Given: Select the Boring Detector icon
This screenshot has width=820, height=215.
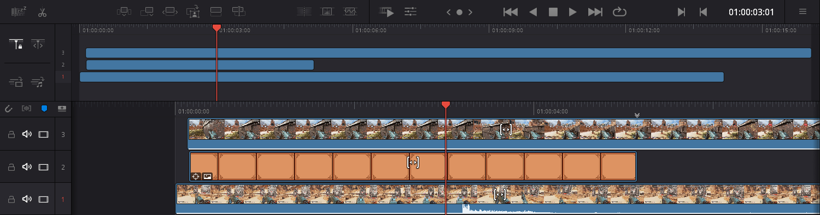Looking at the screenshot, I should (19, 11).
